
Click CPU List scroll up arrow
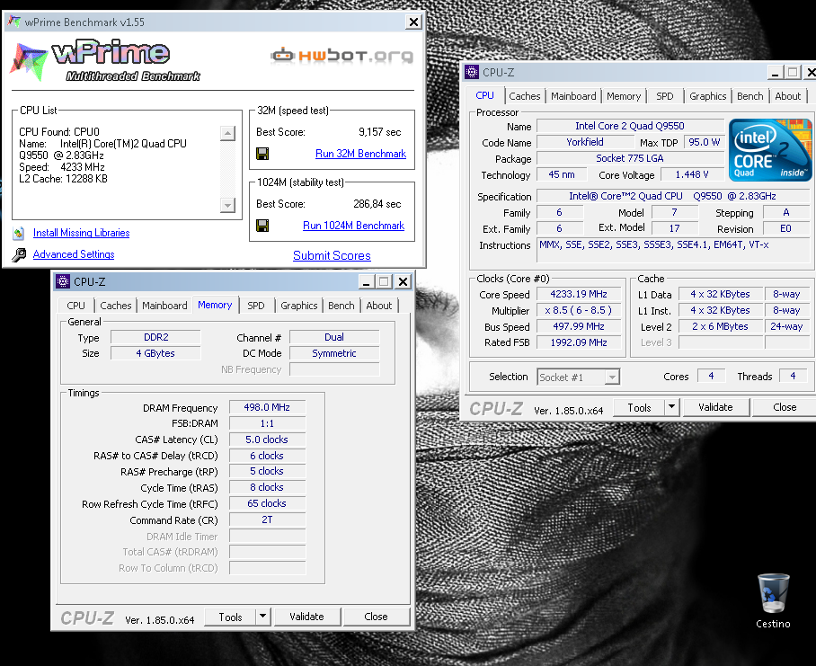[x=227, y=133]
